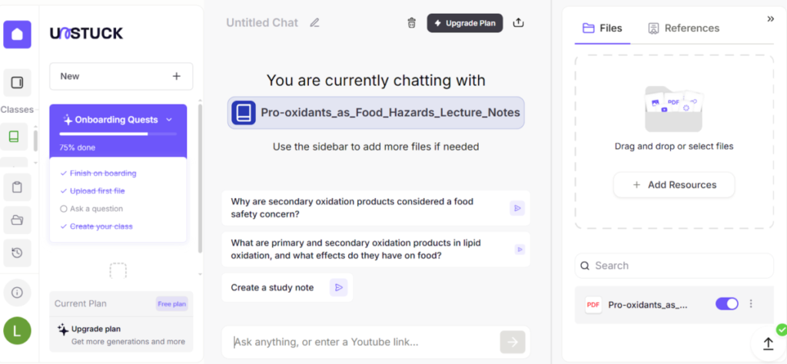Open three-dot menu for the PDF file
This screenshot has width=787, height=364.
tap(751, 304)
